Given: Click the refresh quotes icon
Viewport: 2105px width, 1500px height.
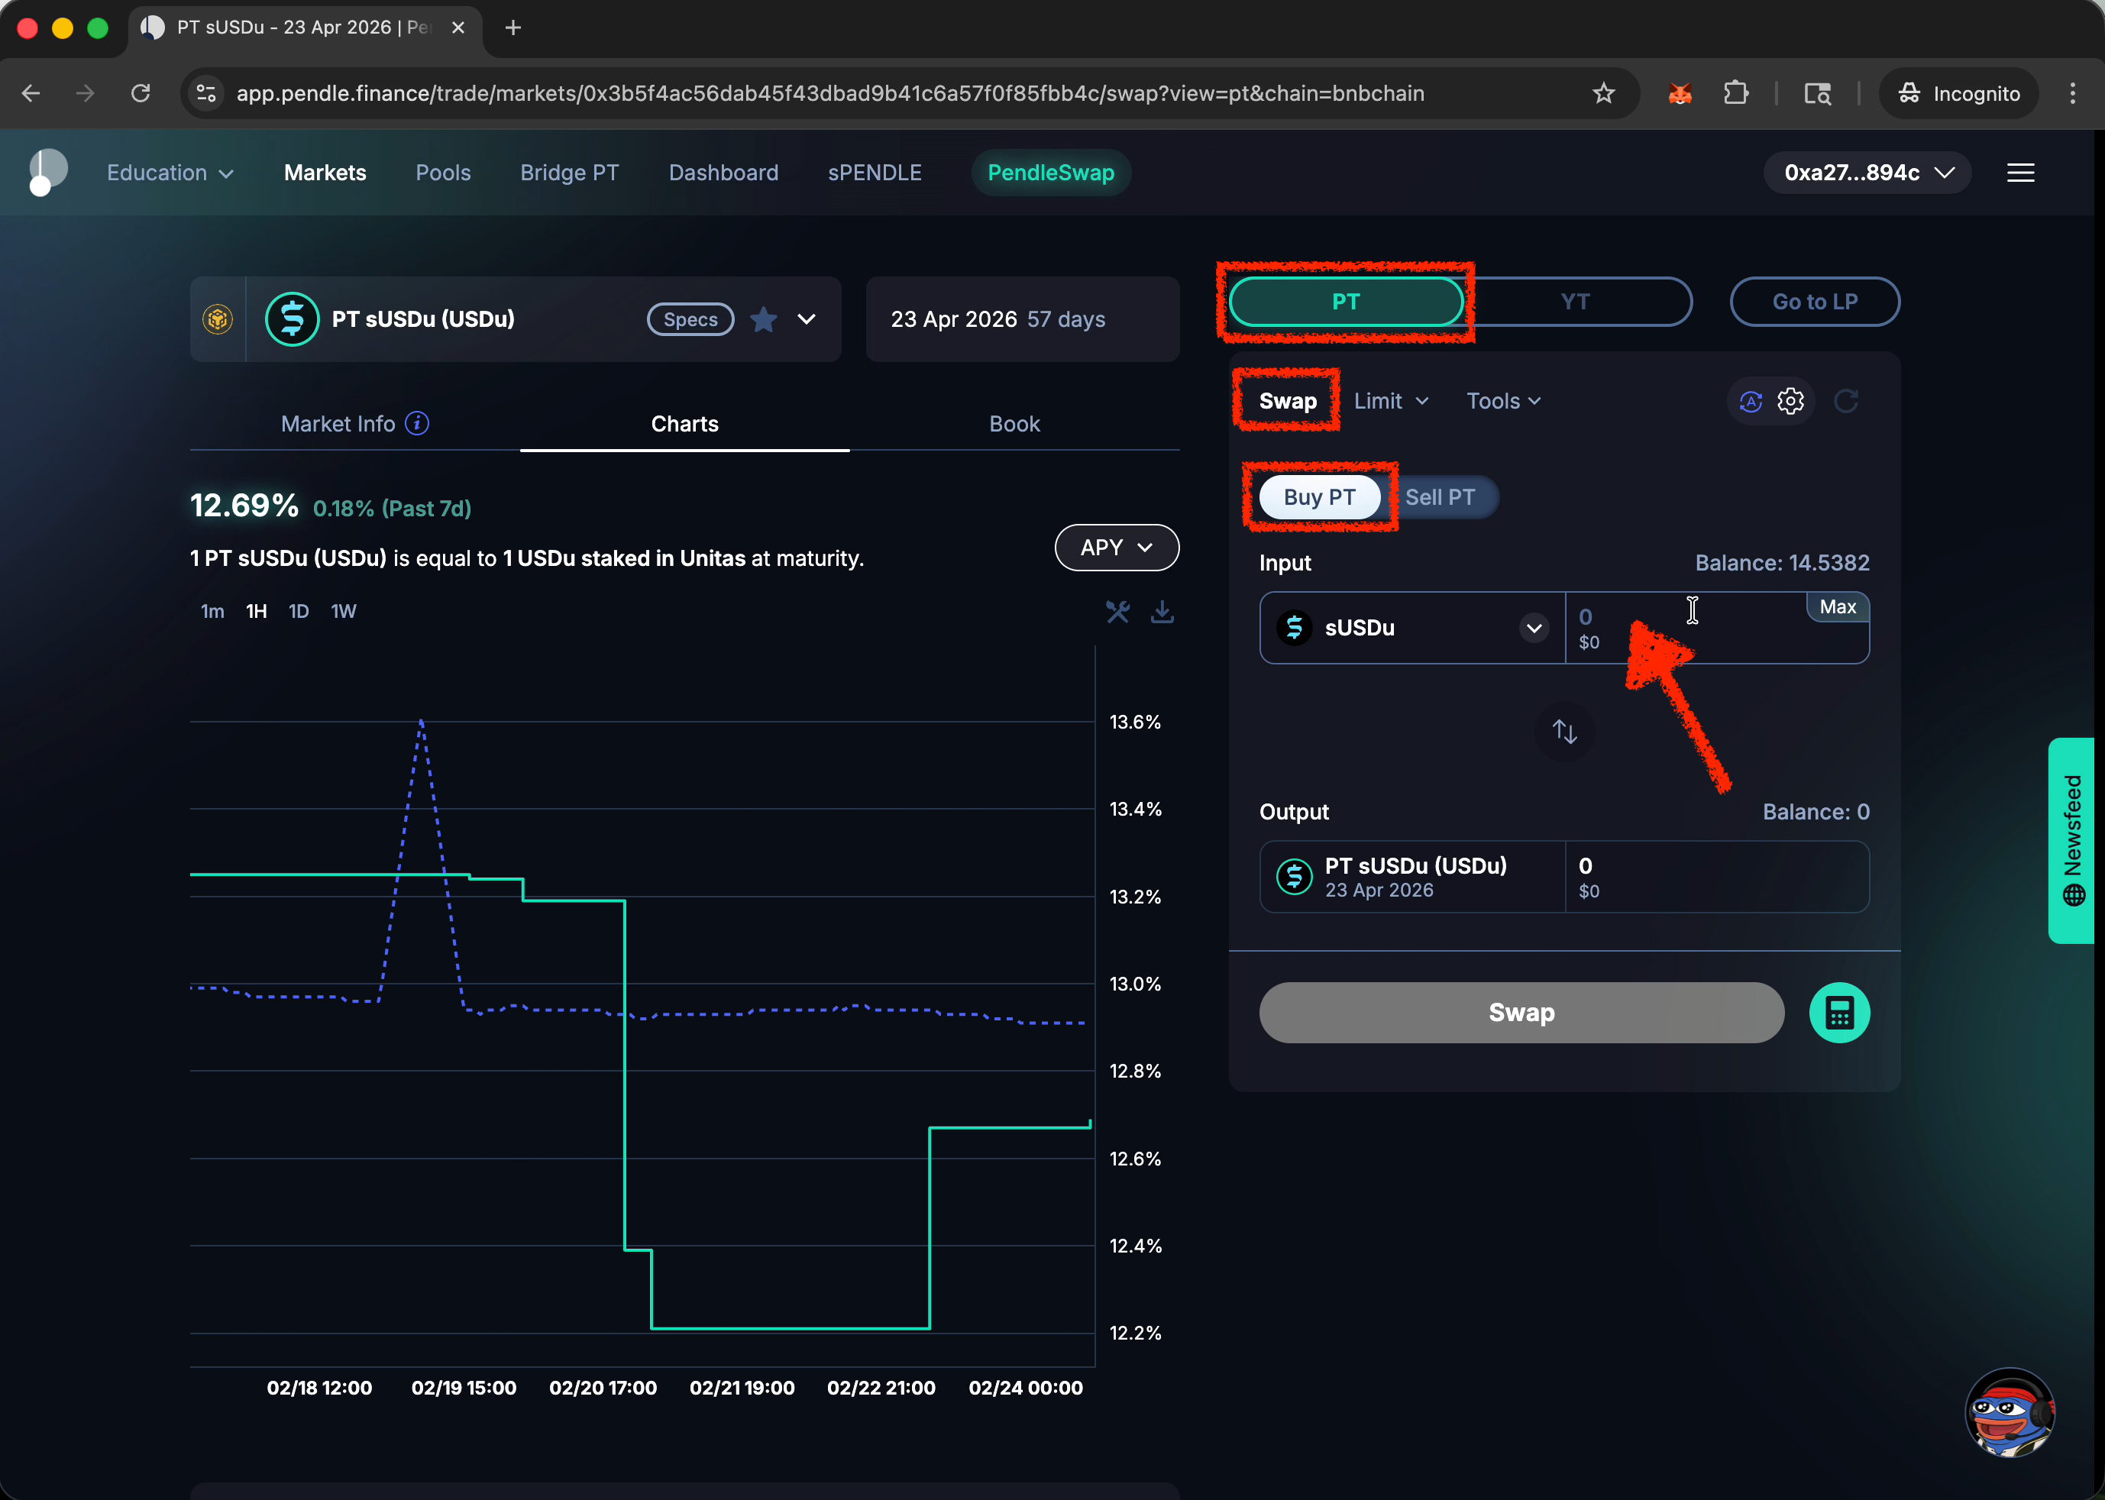Looking at the screenshot, I should tap(1845, 401).
